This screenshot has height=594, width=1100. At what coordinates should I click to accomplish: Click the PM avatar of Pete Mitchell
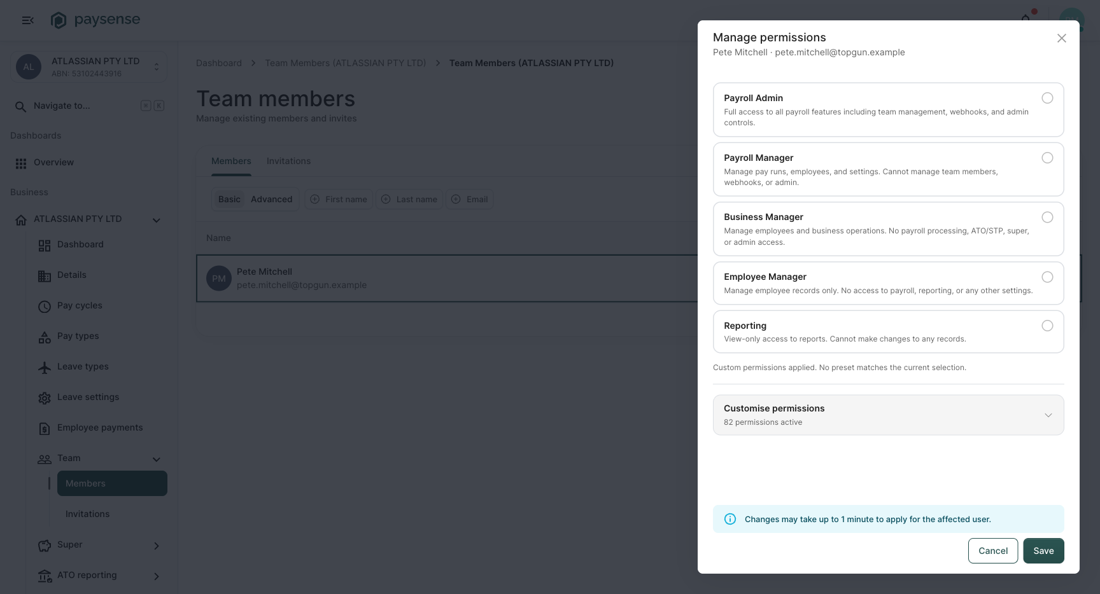(x=219, y=279)
